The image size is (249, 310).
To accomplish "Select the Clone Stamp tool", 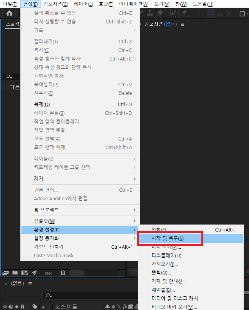I will [150, 13].
